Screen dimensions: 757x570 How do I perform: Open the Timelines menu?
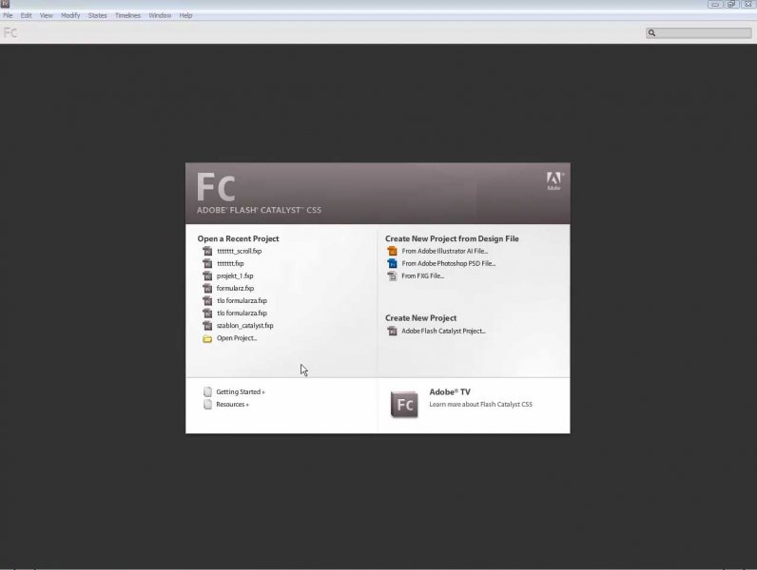click(127, 16)
